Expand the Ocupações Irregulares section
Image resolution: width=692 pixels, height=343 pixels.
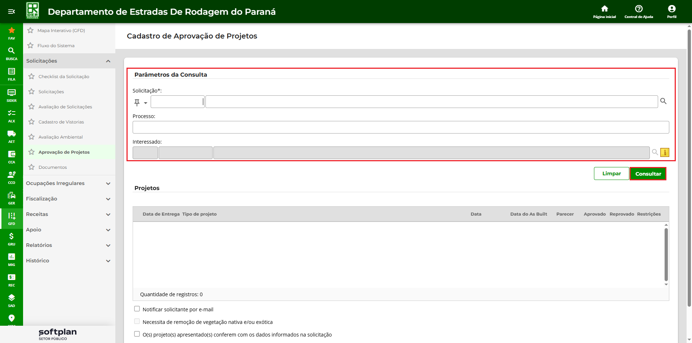tap(68, 183)
